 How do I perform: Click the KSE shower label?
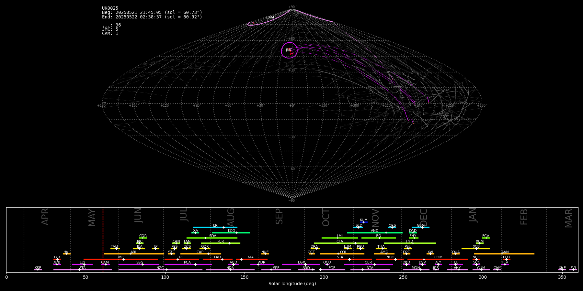(x=38, y=268)
